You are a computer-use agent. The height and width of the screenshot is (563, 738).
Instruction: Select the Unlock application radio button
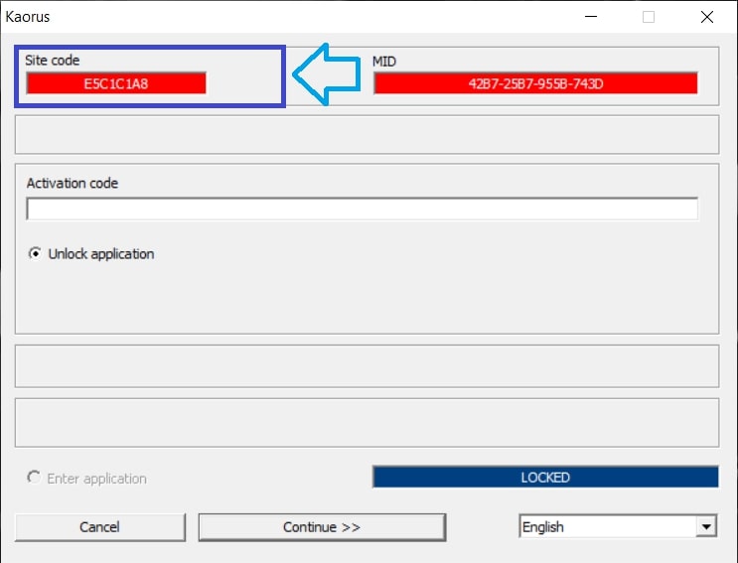35,254
